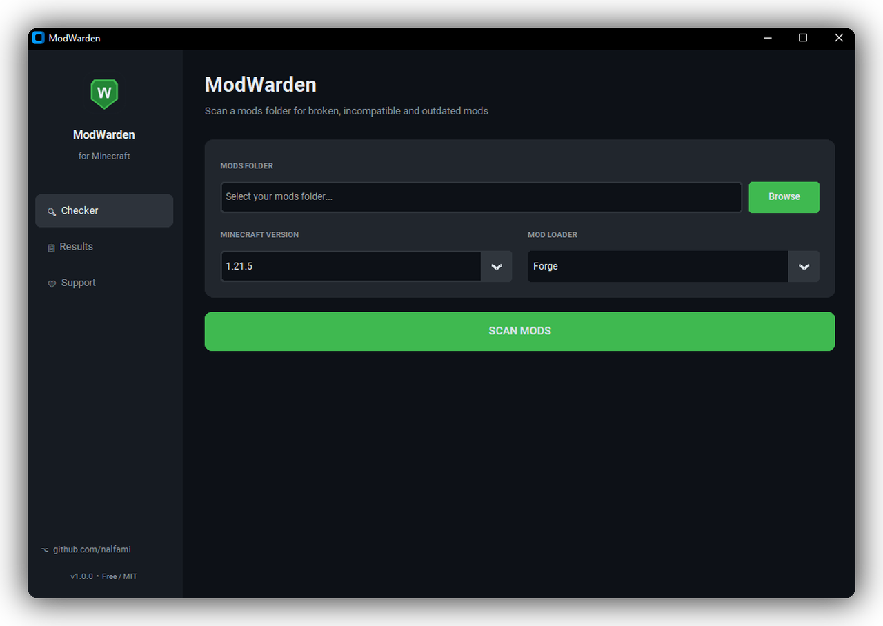Minimize the ModWarden window
This screenshot has width=883, height=626.
point(768,38)
